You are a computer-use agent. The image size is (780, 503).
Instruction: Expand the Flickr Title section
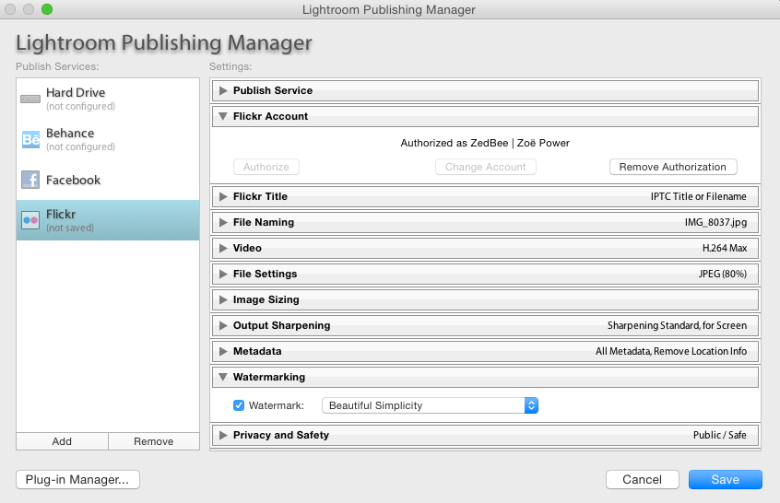pyautogui.click(x=223, y=196)
